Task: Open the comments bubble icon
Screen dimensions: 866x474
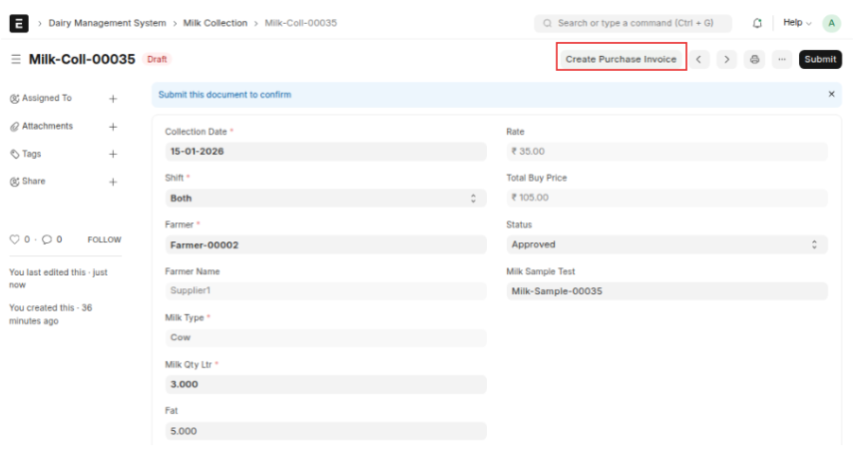Action: [47, 239]
